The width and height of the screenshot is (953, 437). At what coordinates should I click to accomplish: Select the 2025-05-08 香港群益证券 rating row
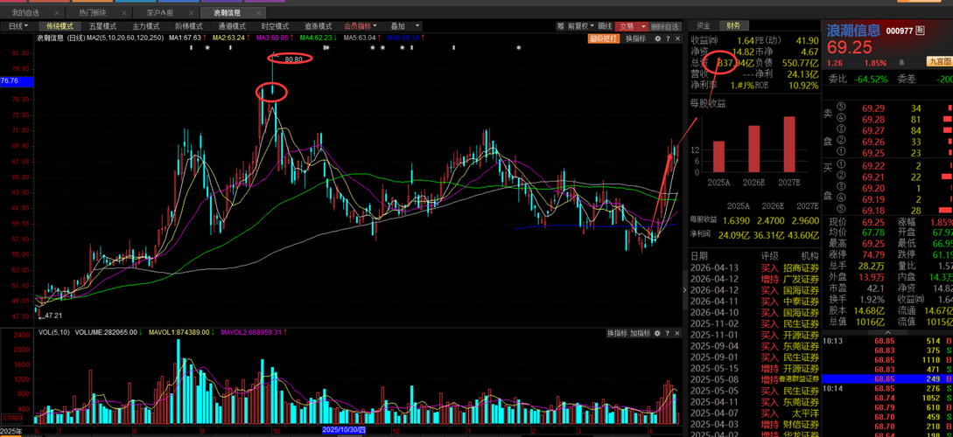754,379
